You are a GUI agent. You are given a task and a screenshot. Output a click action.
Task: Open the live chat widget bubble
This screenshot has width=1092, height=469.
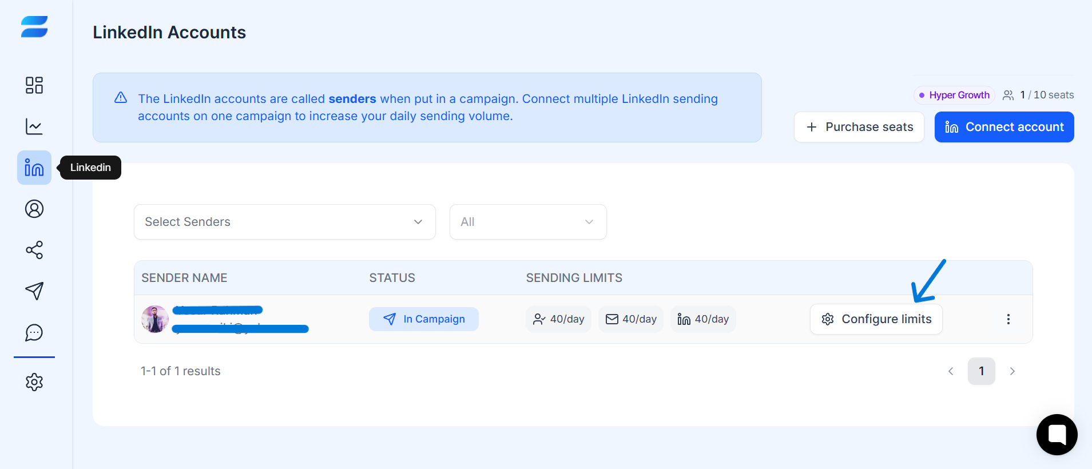1057,435
